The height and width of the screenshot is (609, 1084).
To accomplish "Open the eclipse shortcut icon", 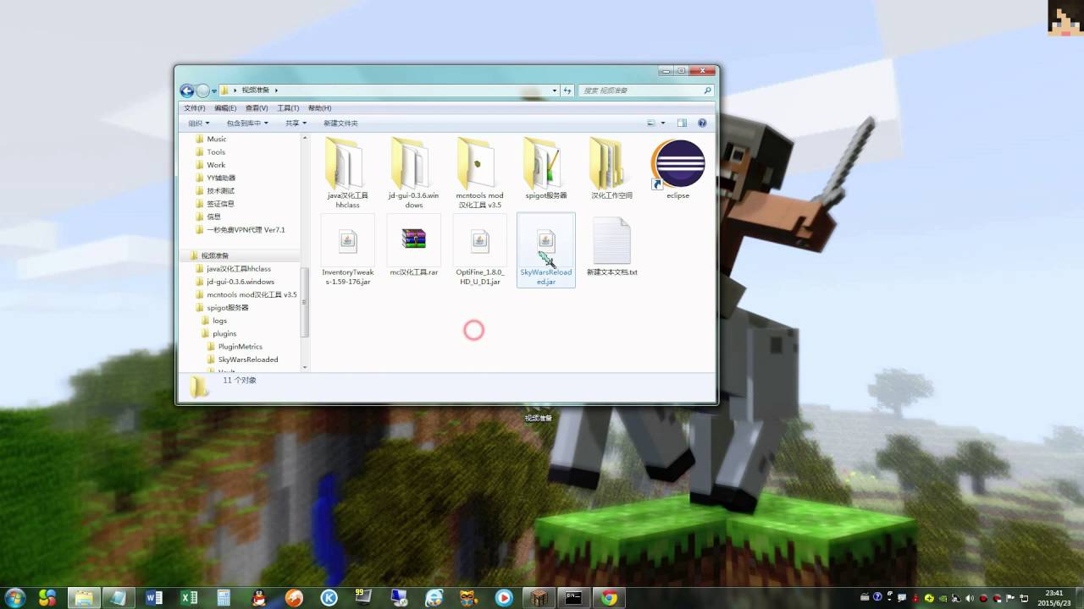I will (677, 165).
